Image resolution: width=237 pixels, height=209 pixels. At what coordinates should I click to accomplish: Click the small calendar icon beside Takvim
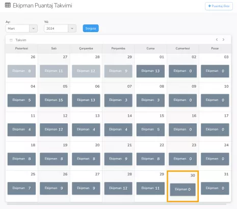point(11,40)
